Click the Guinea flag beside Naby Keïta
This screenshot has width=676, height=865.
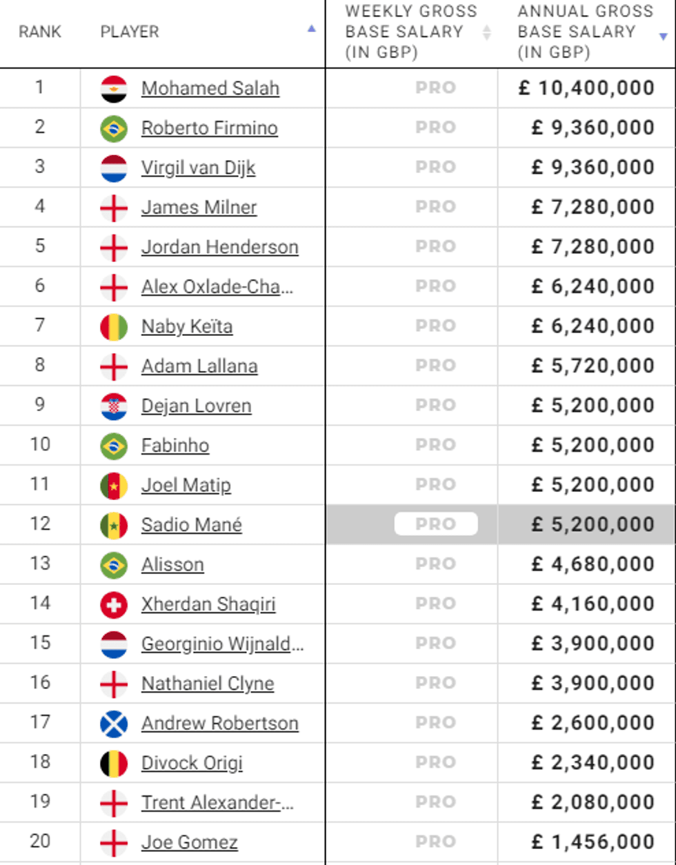[114, 327]
